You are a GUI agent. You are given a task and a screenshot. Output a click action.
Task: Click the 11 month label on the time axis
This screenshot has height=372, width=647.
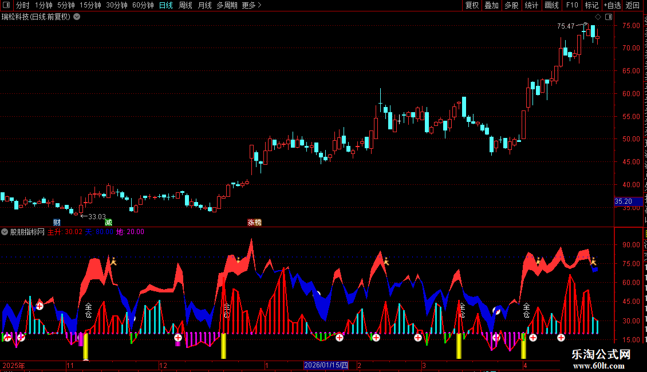[x=70, y=365]
